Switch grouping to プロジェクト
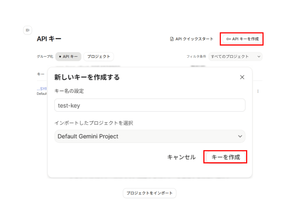 (x=98, y=57)
